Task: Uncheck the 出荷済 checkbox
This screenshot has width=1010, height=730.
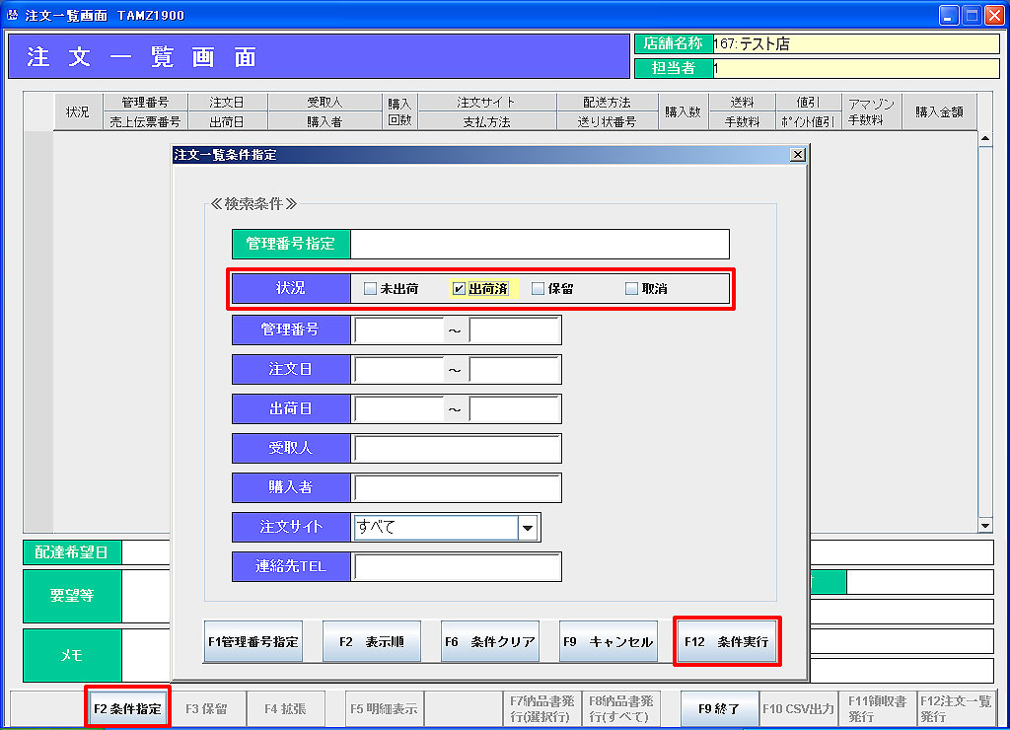Action: click(459, 289)
